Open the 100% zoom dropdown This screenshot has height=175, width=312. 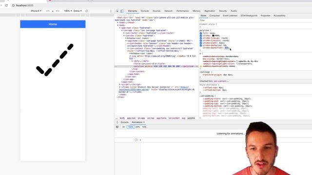(x=68, y=11)
